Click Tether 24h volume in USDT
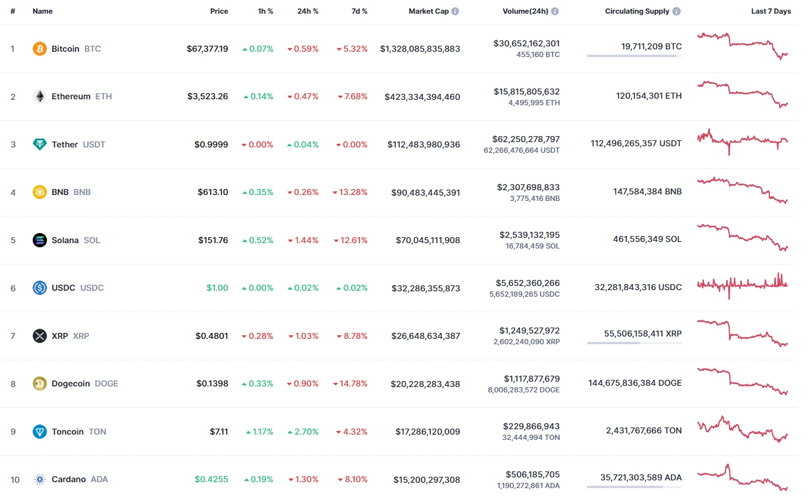Viewport: 811px width, 500px height. point(522,150)
